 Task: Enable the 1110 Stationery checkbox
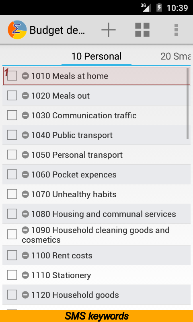12,275
